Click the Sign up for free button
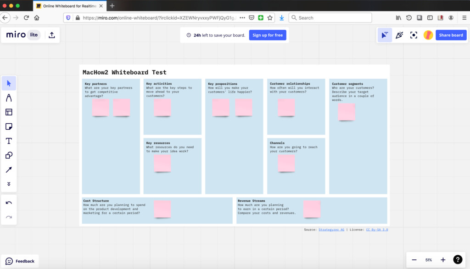Viewport: 470px width, 269px height. tap(268, 35)
